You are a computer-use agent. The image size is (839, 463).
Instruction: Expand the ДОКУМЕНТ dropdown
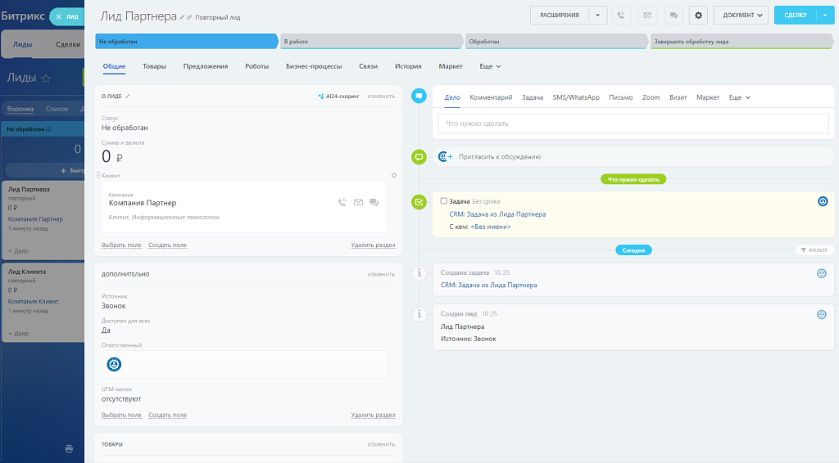point(740,15)
